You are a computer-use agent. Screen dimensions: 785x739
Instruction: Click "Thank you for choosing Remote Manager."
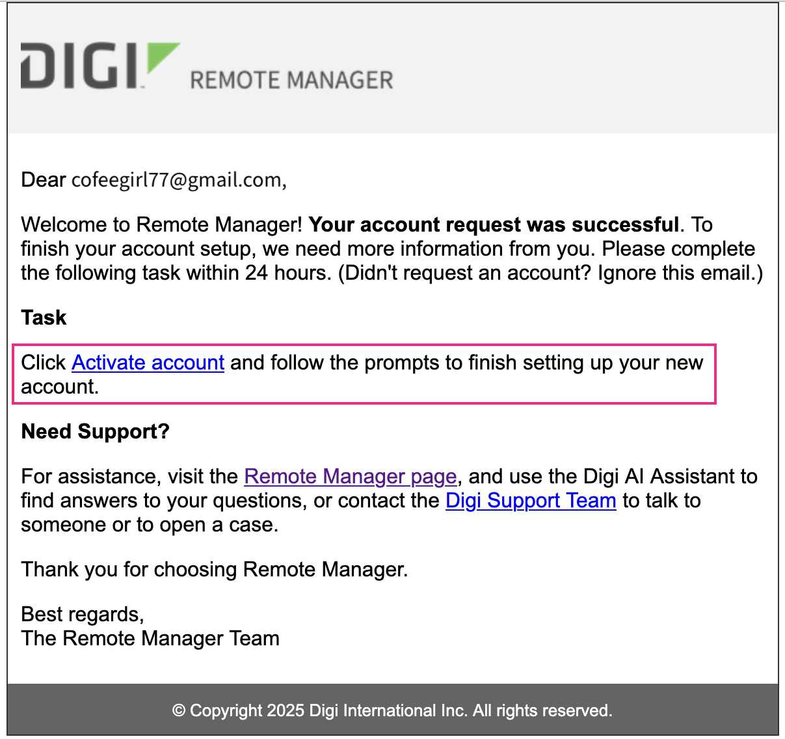215,570
